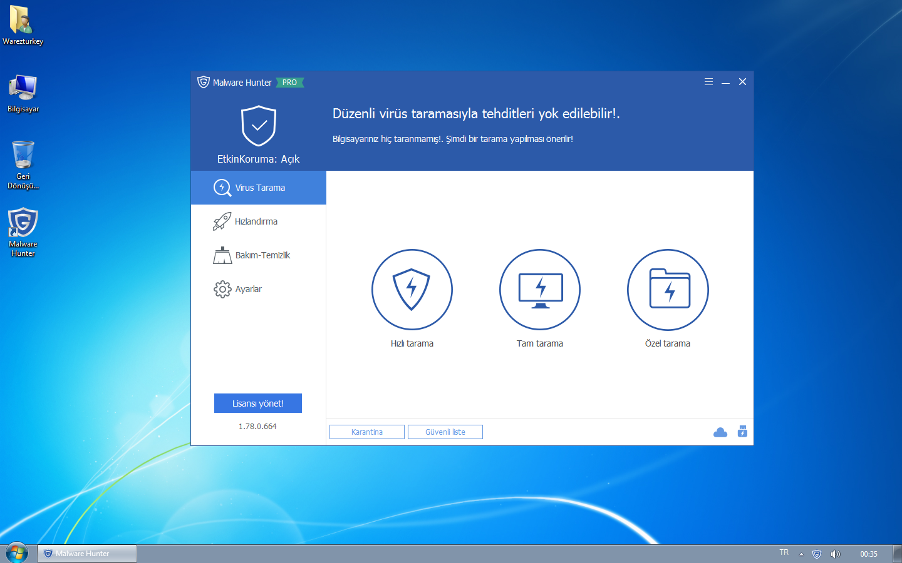Open the Güvenli liste button
Viewport: 902px width, 563px height.
pos(445,432)
